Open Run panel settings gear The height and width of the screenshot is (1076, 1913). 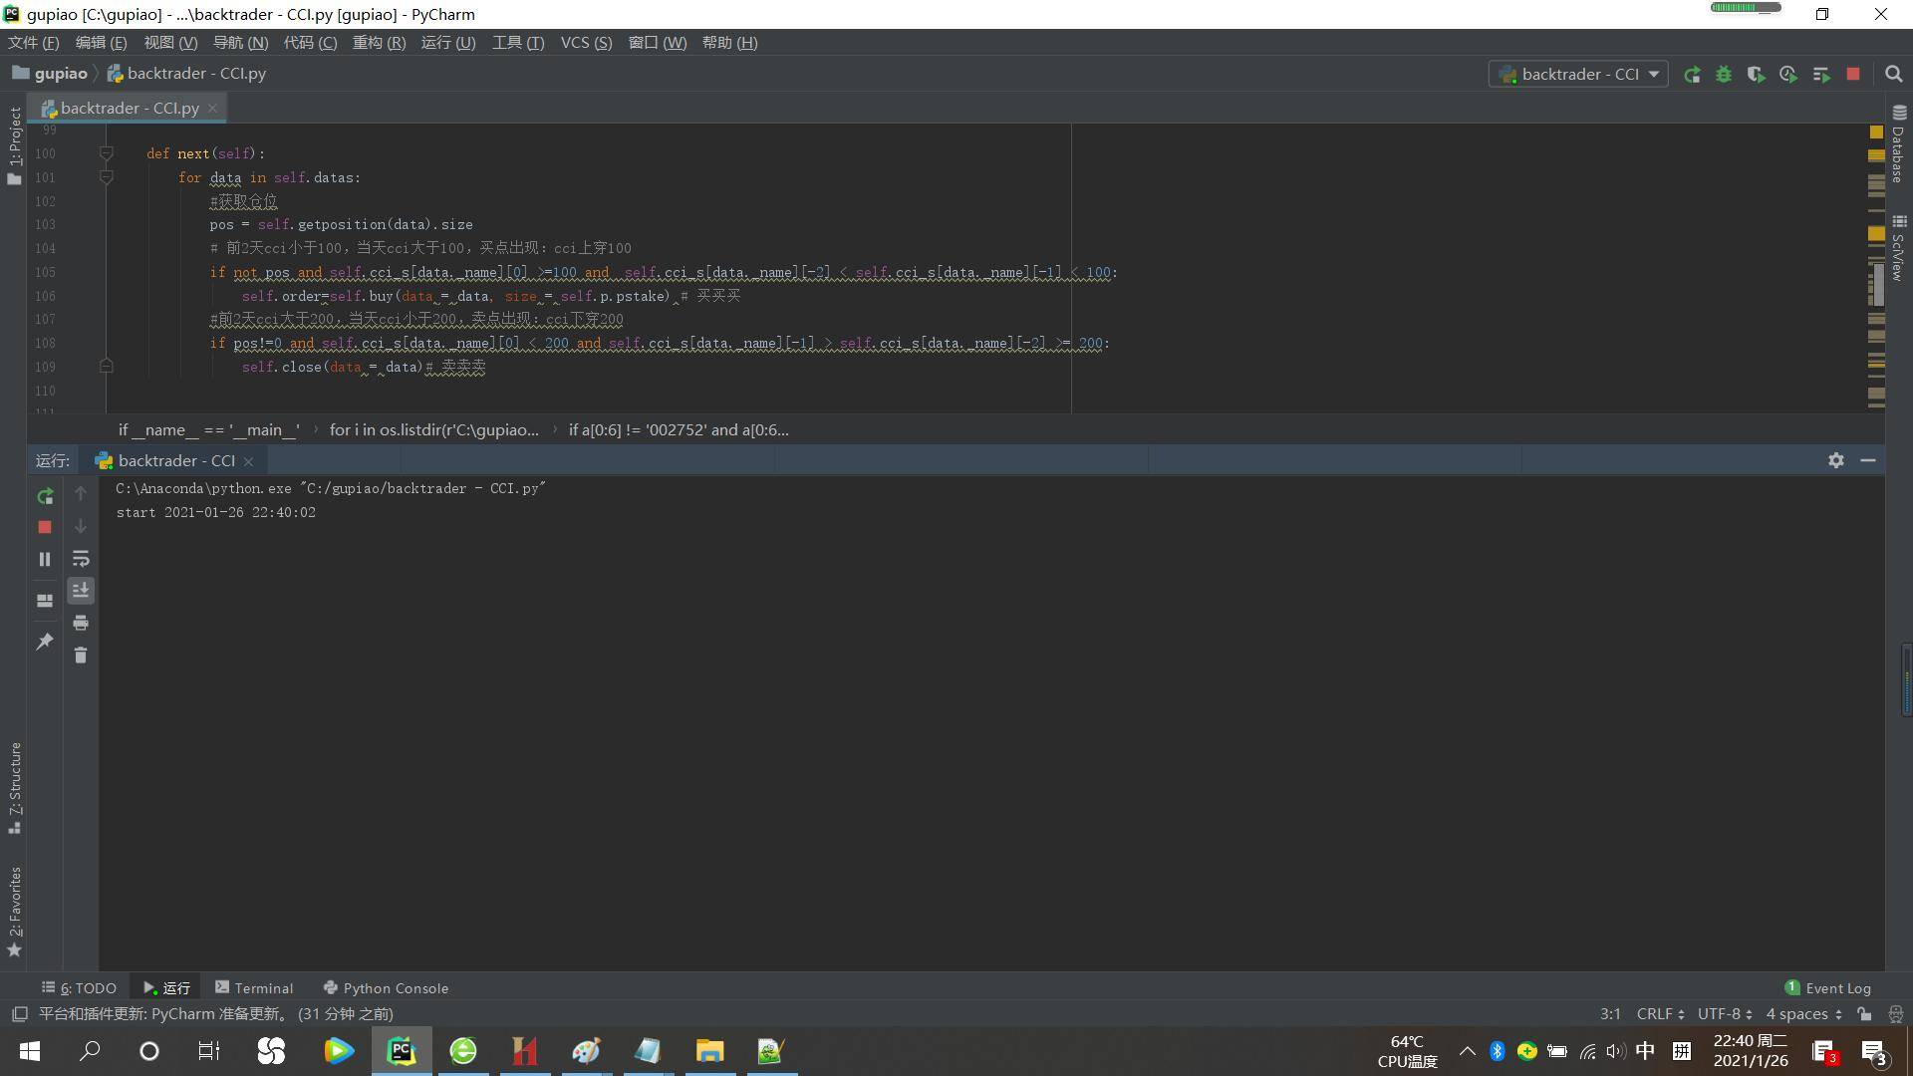coord(1836,460)
